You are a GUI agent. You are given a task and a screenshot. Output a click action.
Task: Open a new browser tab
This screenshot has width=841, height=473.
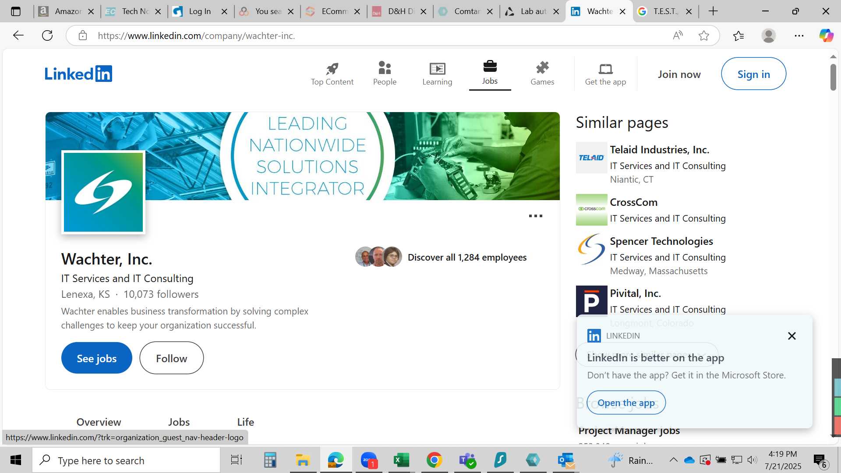[713, 11]
